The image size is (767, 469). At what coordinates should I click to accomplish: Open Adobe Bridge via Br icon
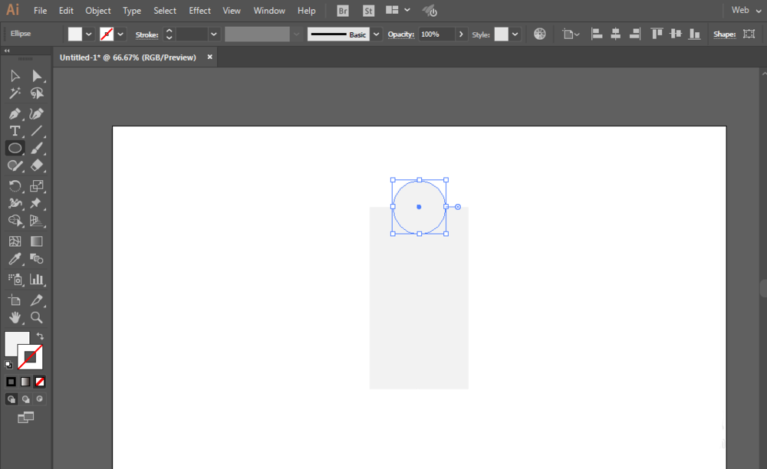point(344,11)
